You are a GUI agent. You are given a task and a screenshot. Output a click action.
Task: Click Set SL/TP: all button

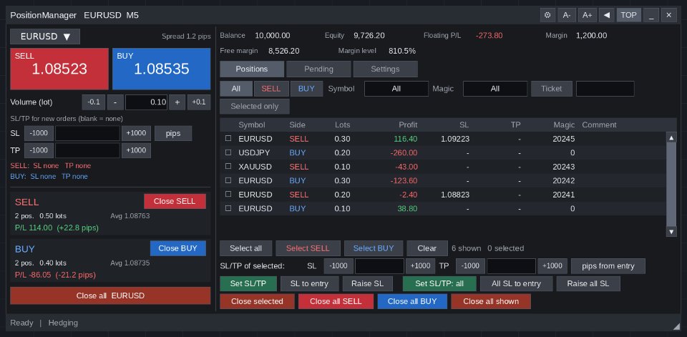[439, 283]
